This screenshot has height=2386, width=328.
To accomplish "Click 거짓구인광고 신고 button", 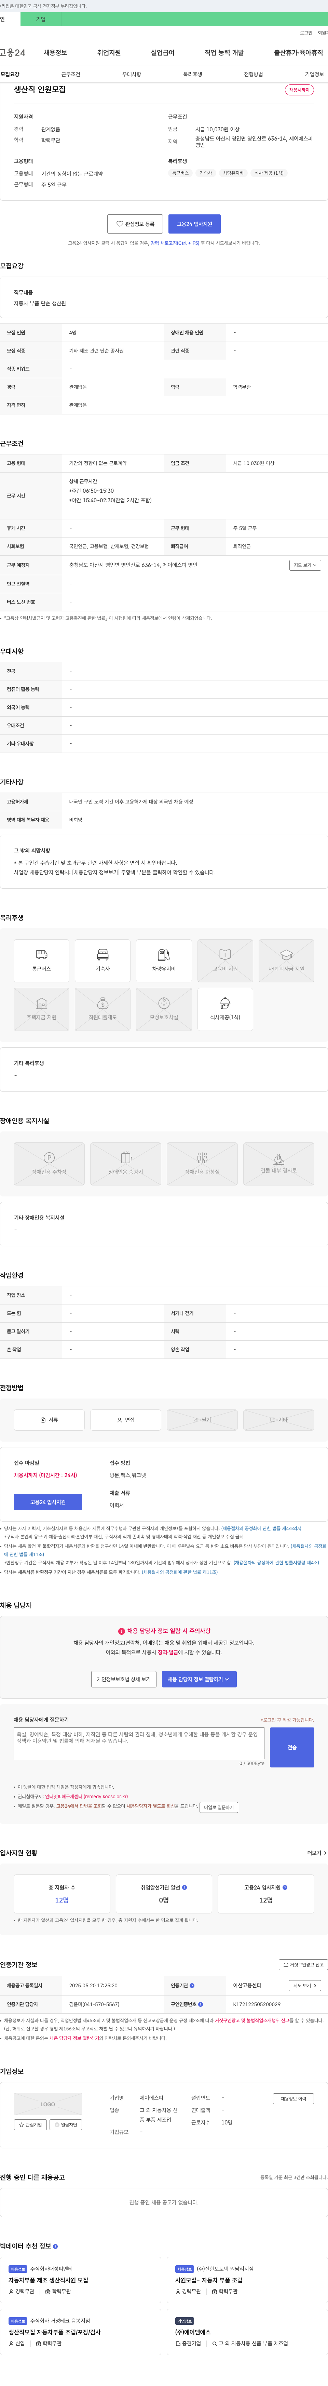I will [x=304, y=1964].
